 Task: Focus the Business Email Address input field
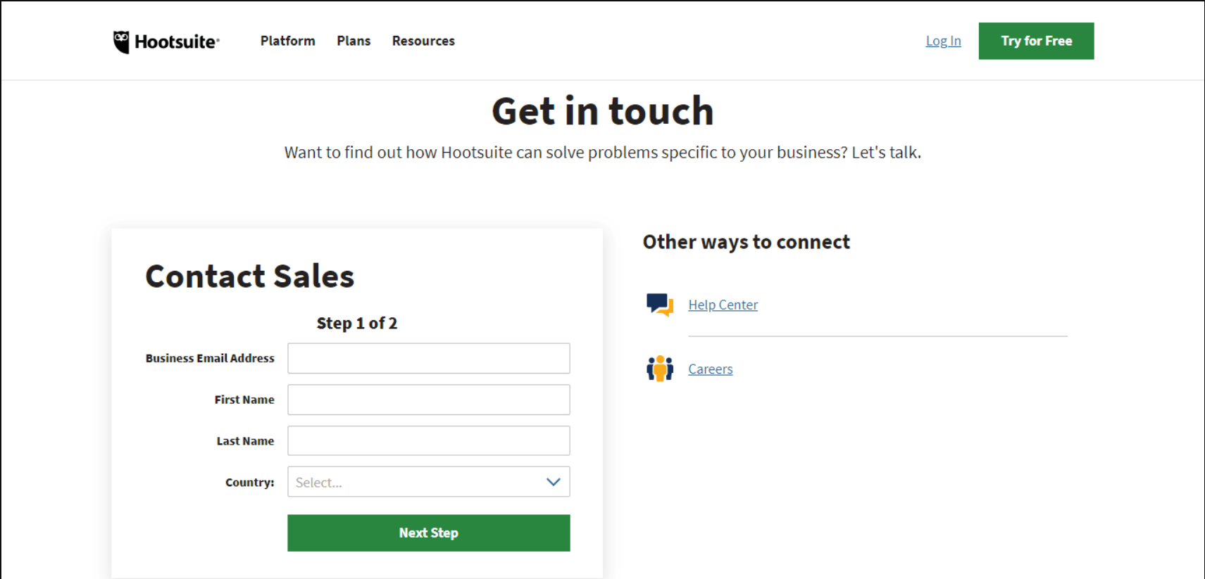[428, 358]
